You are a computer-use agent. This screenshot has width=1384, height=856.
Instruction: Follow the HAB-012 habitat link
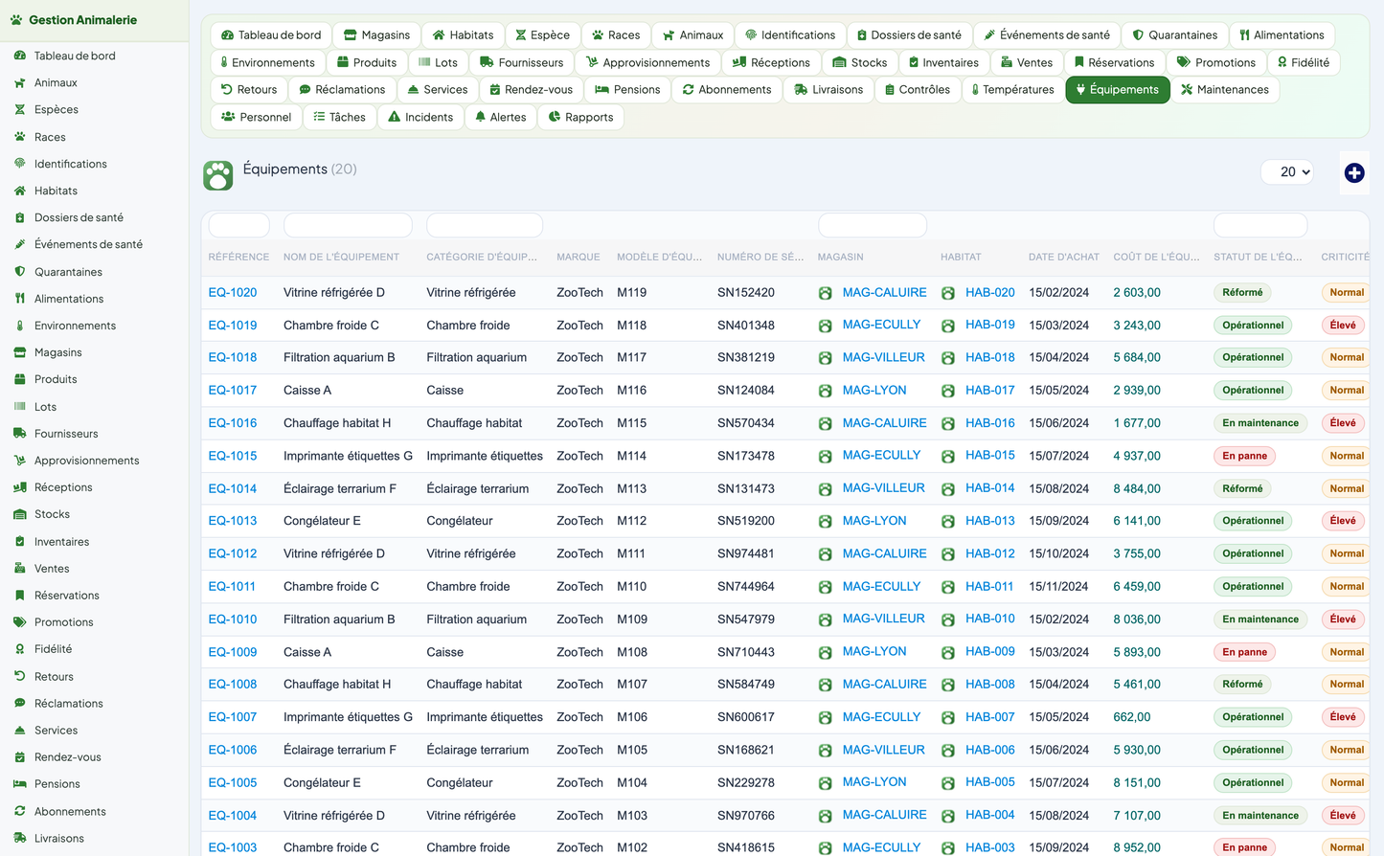[x=989, y=553]
